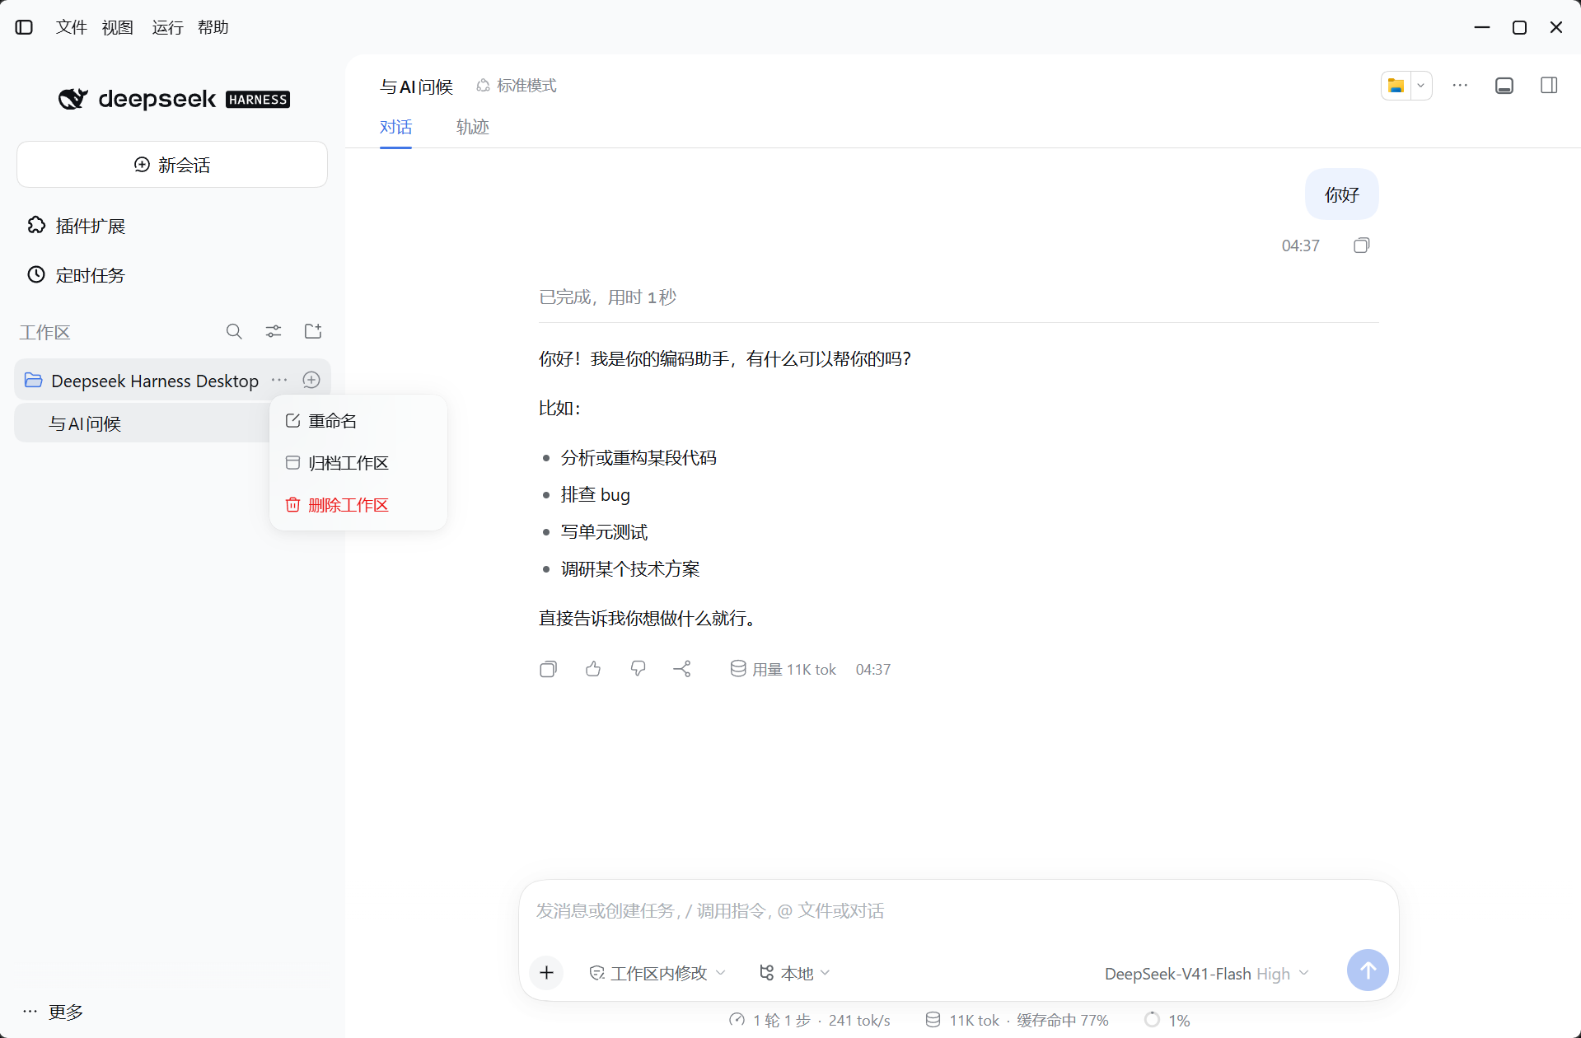Give the reply a thumbs up
Screen dimensions: 1581x1038
point(593,669)
